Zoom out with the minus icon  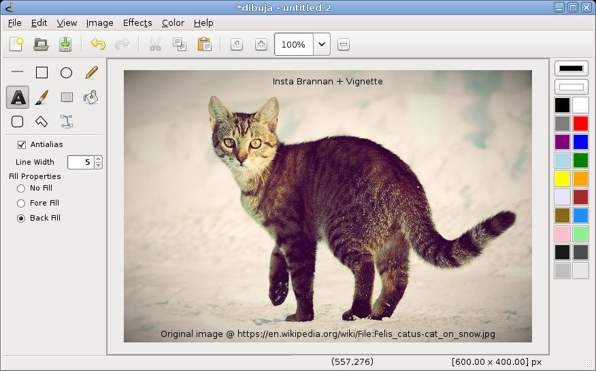point(343,44)
